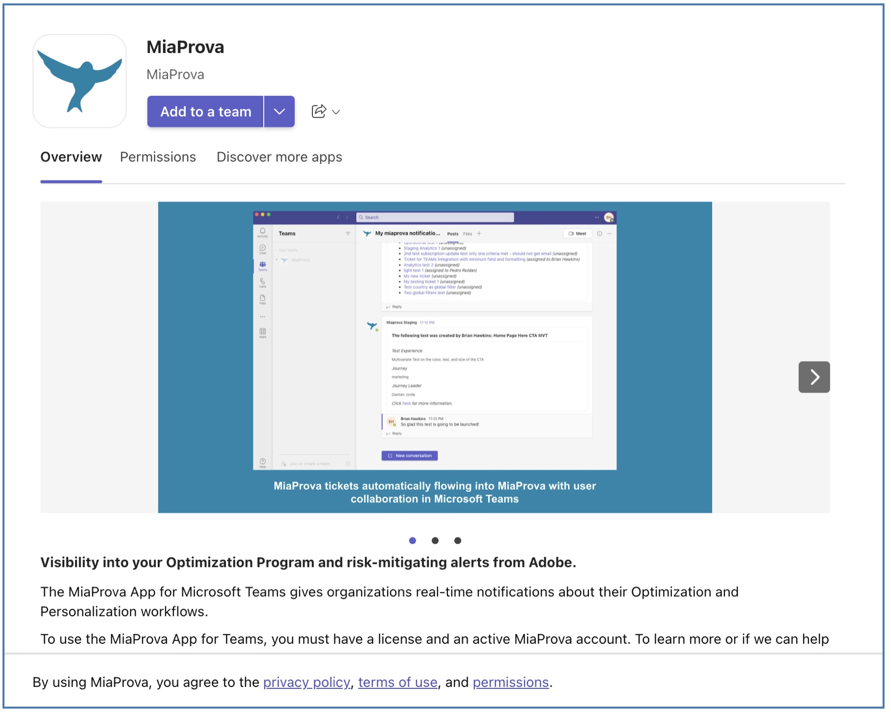Select the first carousel page dot
The height and width of the screenshot is (712, 891).
click(412, 540)
